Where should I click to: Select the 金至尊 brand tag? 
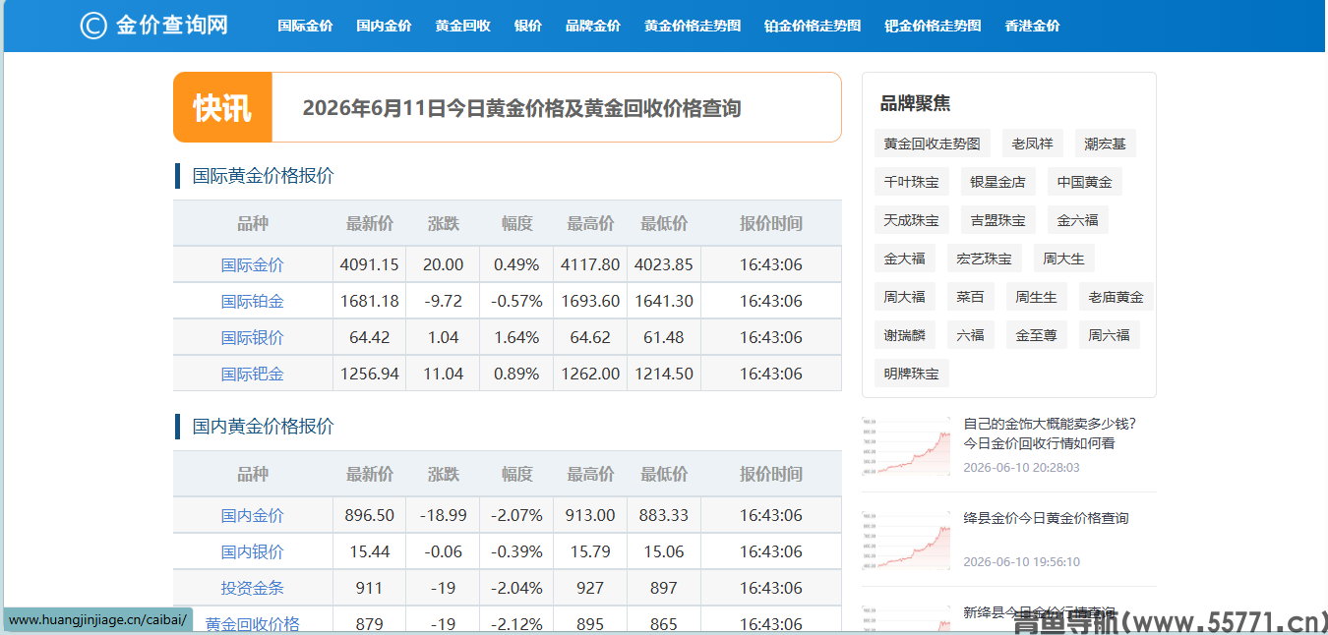coord(1037,335)
